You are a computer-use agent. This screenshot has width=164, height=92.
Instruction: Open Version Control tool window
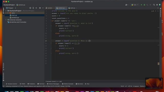pos(11,84)
